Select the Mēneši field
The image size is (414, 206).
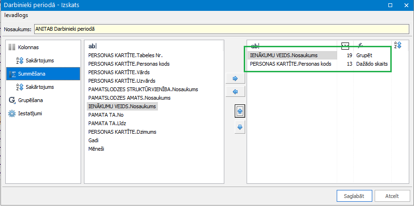click(96, 149)
